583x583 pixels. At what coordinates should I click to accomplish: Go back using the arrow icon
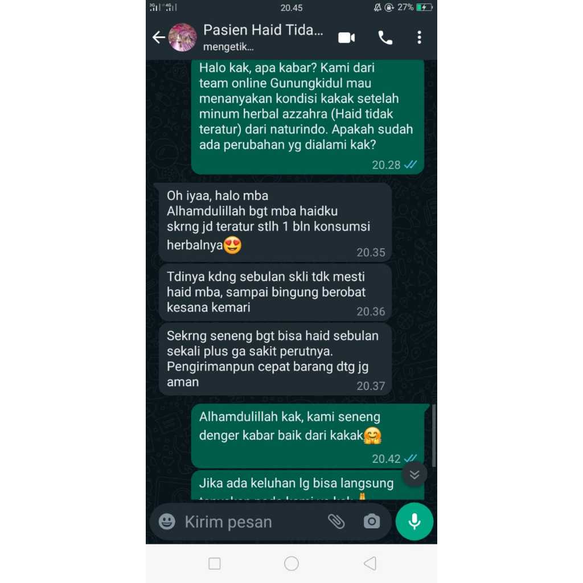(159, 37)
